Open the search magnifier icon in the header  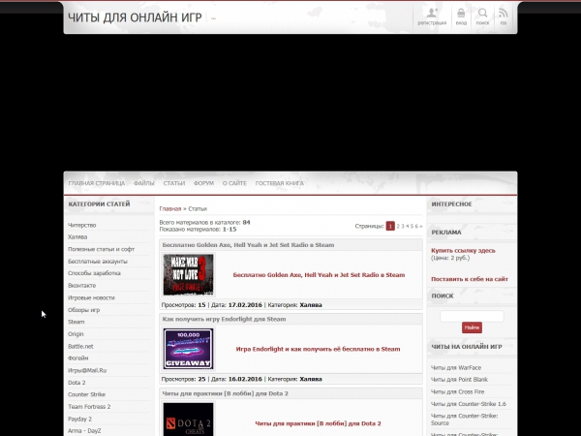(482, 16)
